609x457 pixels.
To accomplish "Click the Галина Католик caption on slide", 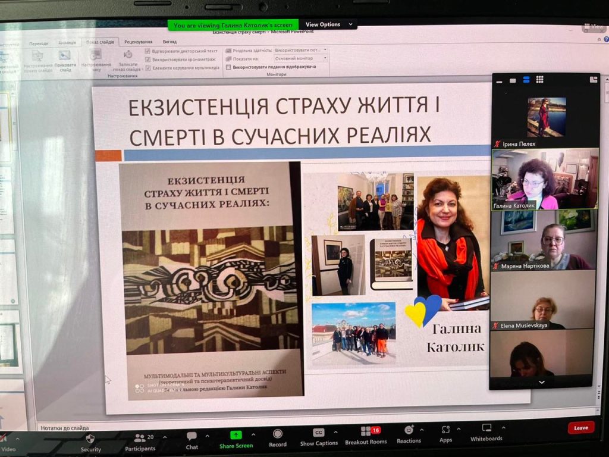I will click(x=456, y=338).
